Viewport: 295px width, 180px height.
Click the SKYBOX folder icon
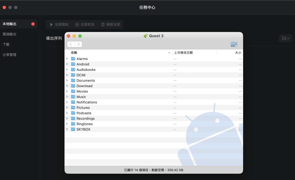[73, 129]
